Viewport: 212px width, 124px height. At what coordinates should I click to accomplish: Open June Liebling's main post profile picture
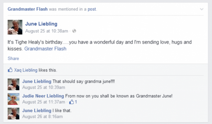(x=15, y=27)
